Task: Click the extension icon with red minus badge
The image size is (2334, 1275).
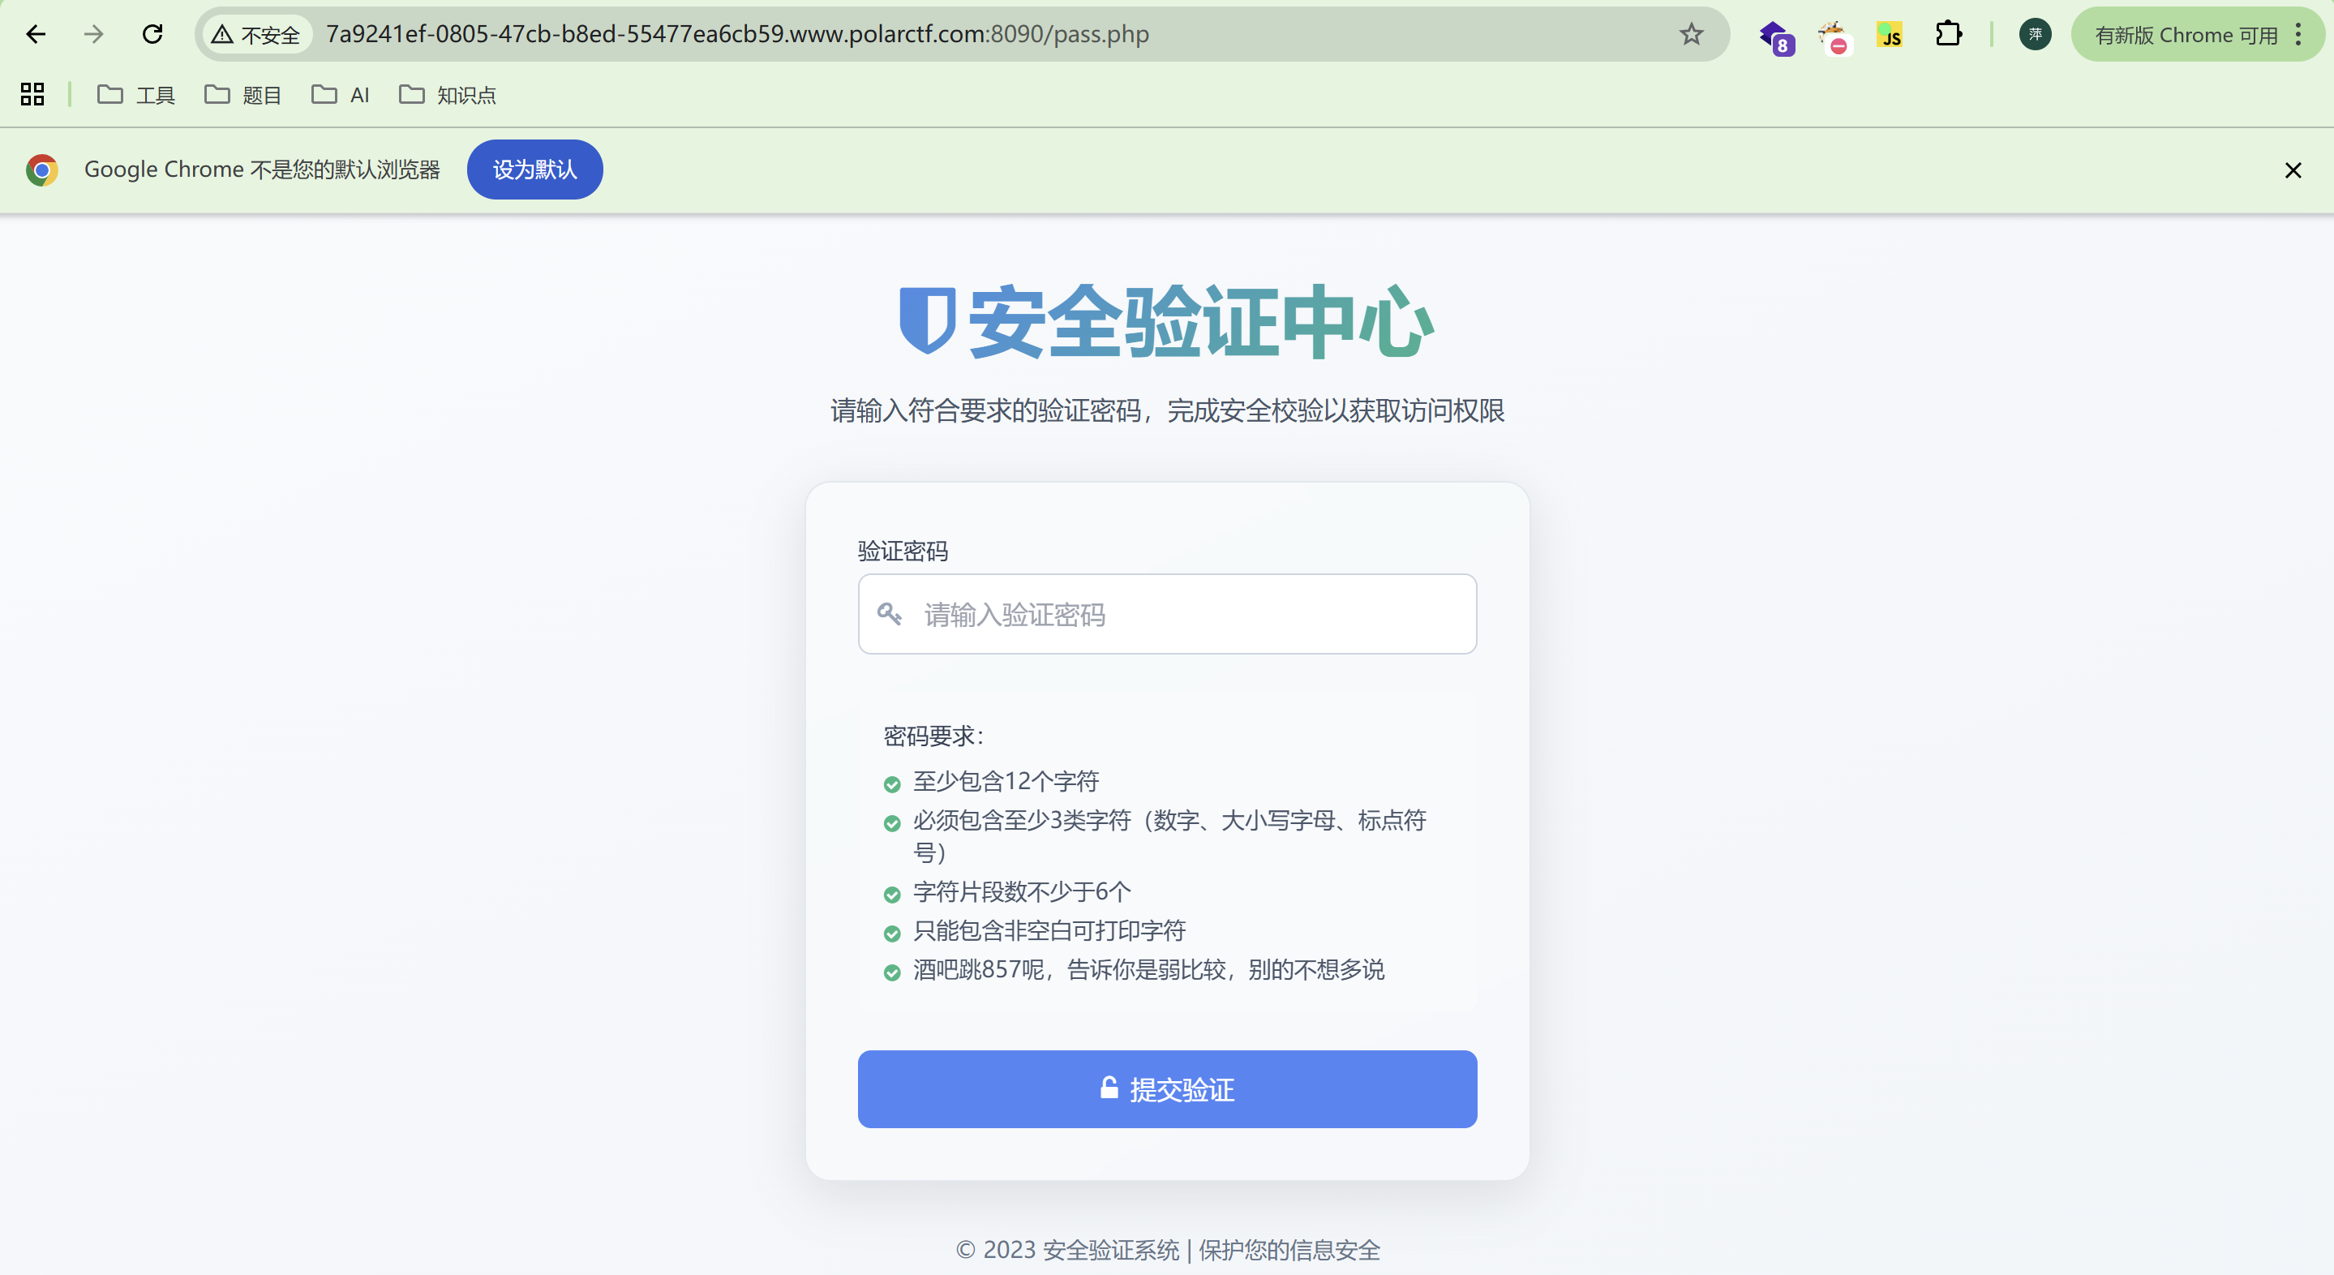Action: (1833, 36)
